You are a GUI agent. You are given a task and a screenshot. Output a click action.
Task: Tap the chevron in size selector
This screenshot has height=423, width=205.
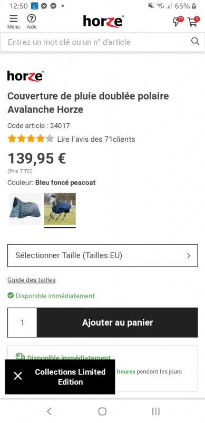(189, 256)
